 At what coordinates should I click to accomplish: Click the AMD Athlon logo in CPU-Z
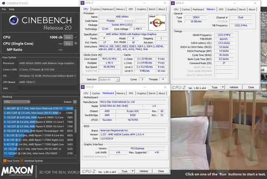coord(157,23)
